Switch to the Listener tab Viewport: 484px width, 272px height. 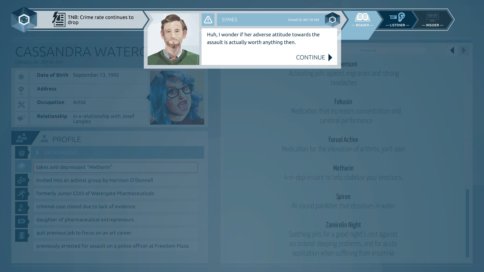point(397,20)
